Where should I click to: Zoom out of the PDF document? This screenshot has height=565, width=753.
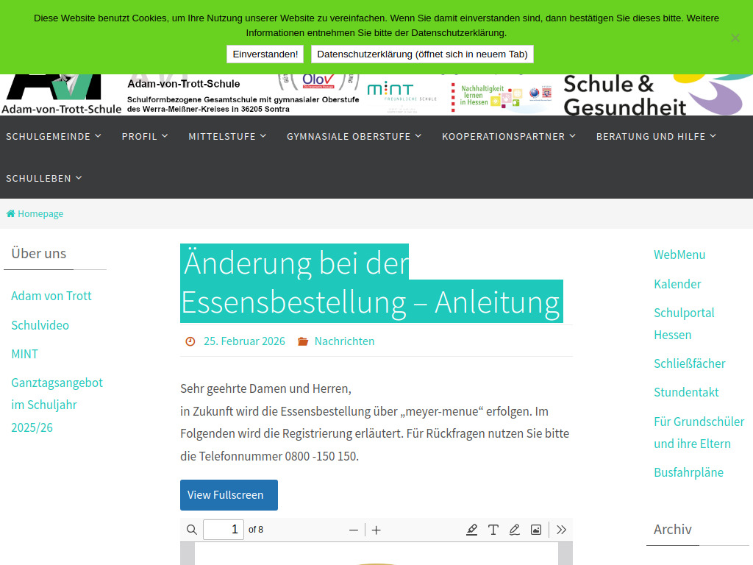[x=354, y=529]
